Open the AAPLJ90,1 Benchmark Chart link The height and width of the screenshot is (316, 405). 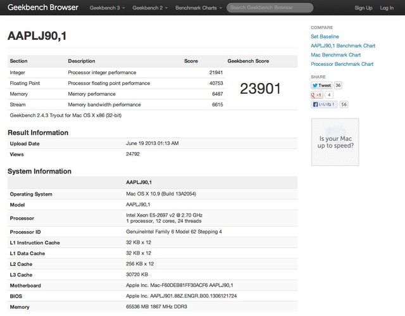343,46
